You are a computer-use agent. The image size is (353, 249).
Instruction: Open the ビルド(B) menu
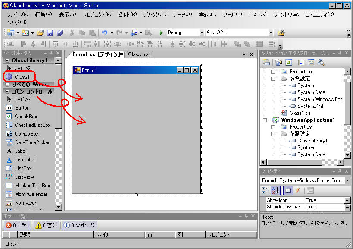coord(127,14)
